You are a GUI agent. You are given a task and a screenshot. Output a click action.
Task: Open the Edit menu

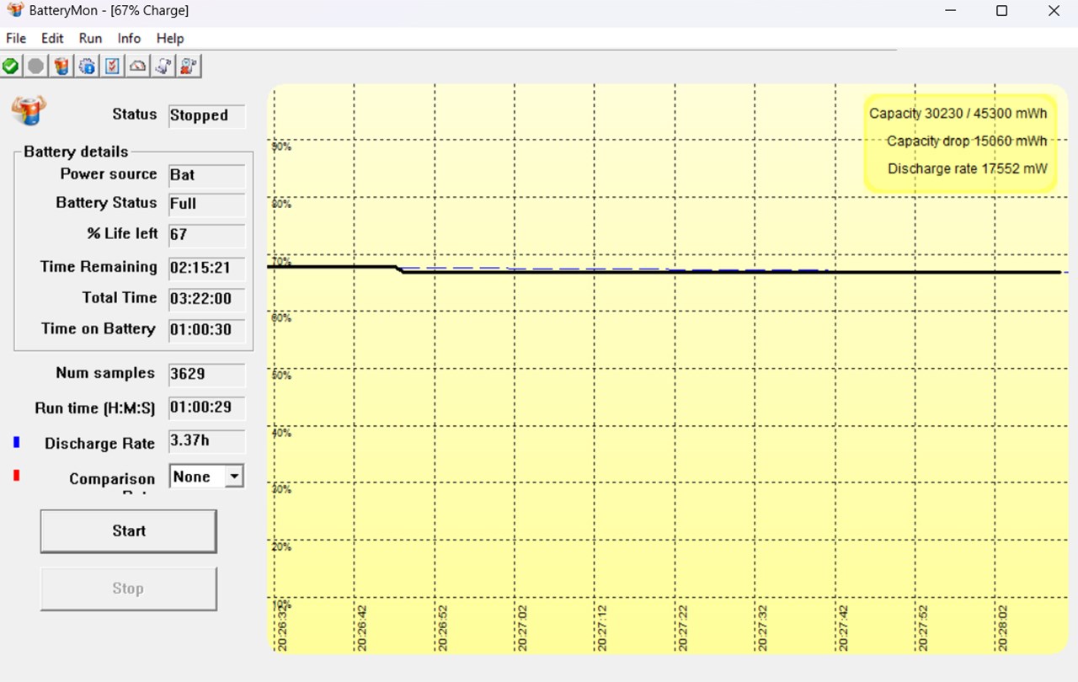pos(52,38)
